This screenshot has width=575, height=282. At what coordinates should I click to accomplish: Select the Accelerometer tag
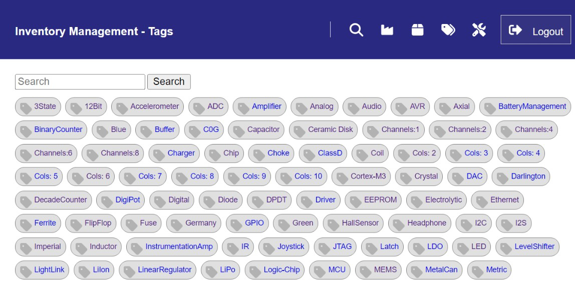[x=147, y=106]
